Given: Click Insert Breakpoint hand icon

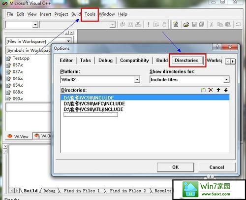Looking at the screenshot, I should pos(164,24).
